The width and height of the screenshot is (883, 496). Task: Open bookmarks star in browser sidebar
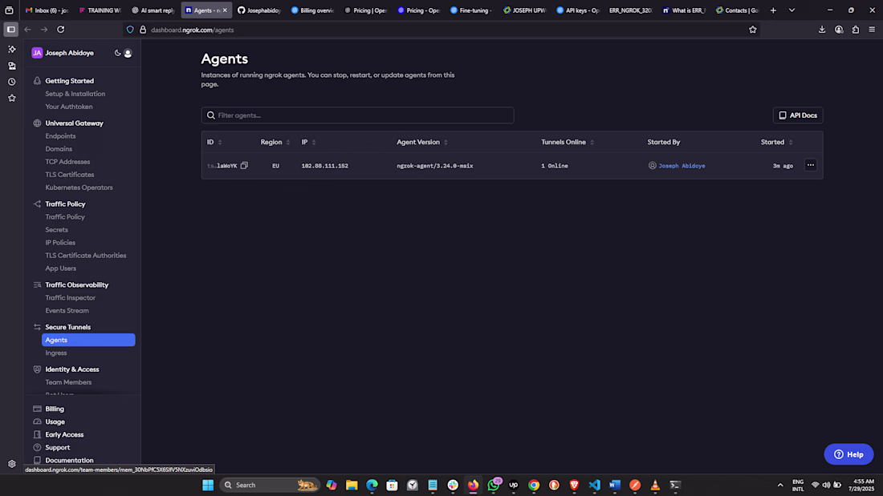click(x=12, y=98)
